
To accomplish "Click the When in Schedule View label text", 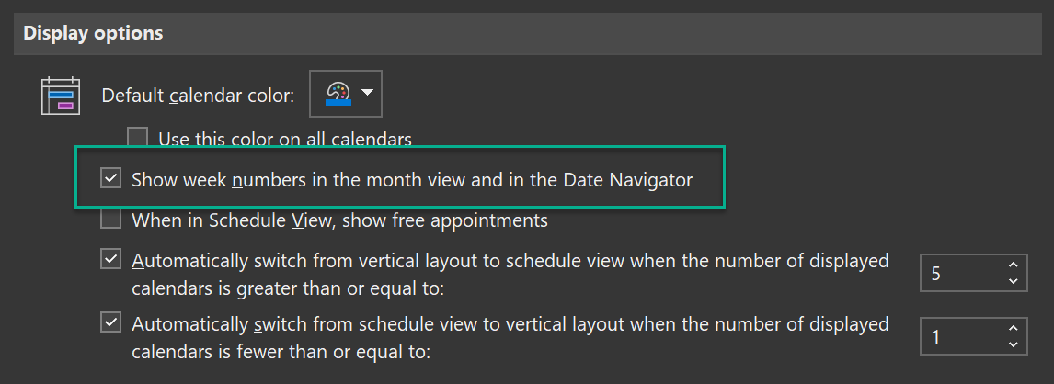I will [x=339, y=220].
